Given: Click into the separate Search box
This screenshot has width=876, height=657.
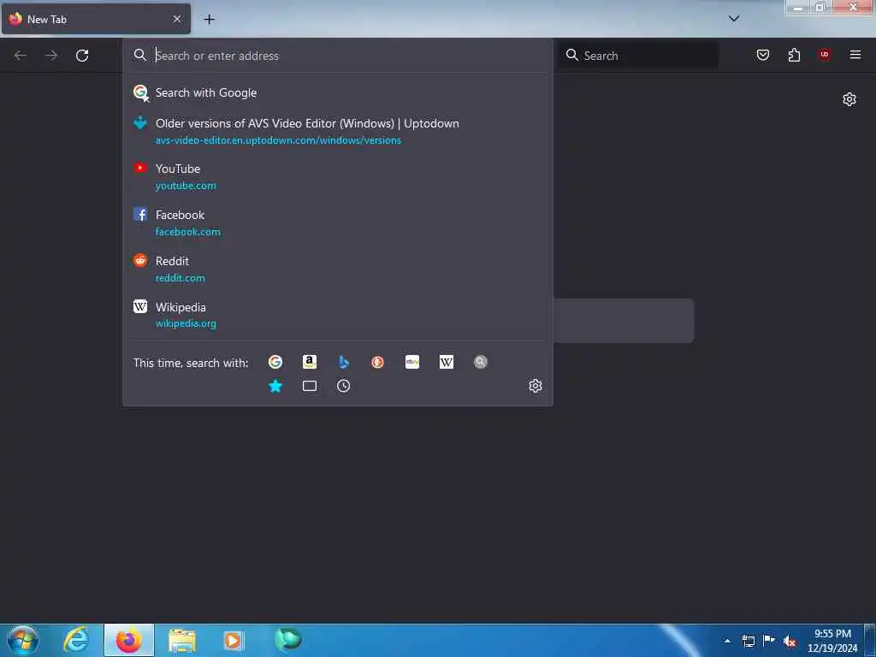Looking at the screenshot, I should [x=639, y=56].
